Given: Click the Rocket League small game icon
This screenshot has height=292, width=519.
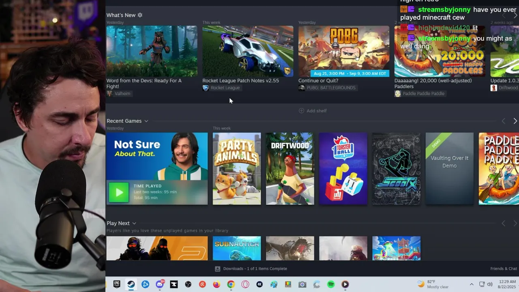Looking at the screenshot, I should (206, 88).
